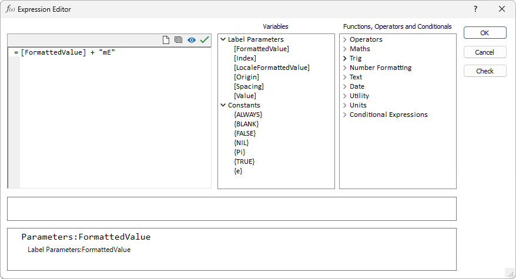516x279 pixels.
Task: Select the [Index] variable
Action: coord(245,58)
